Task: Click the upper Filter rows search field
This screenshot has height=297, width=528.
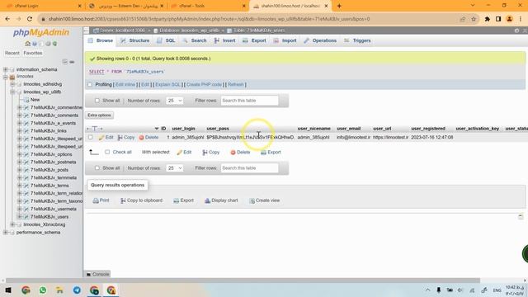Action: [x=249, y=101]
